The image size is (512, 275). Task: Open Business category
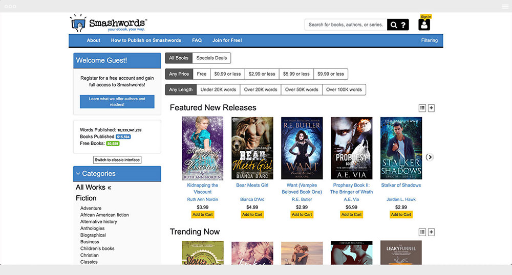[x=90, y=242]
